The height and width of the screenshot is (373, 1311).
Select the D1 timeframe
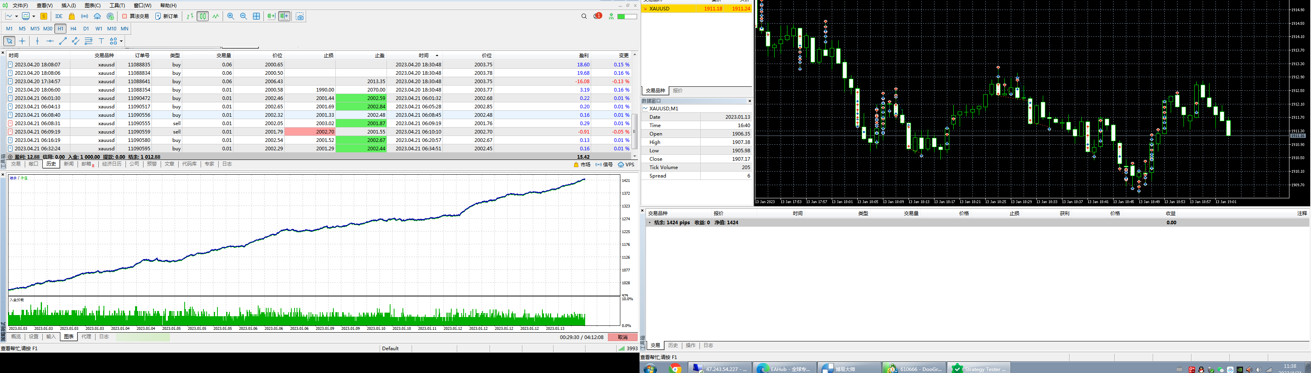pyautogui.click(x=86, y=28)
